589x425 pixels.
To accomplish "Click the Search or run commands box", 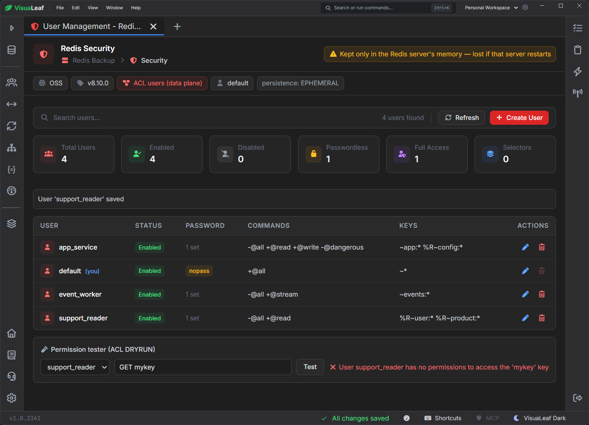I will 388,8.
